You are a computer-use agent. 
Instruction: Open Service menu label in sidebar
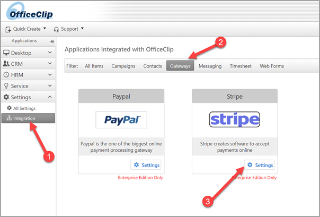[x=20, y=86]
